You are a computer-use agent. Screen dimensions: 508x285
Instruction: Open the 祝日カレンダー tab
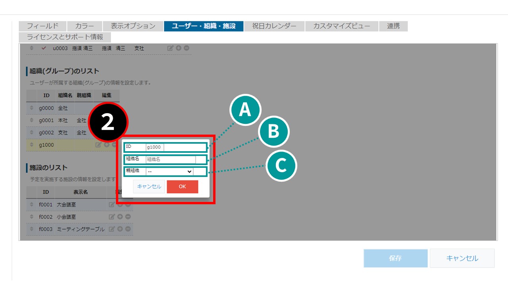click(274, 26)
